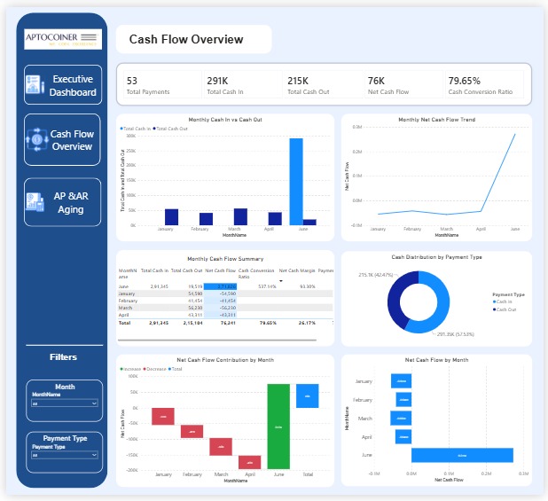Click the March horizontal net cash flow bar
Screen dimensions: 548x501
tap(401, 419)
